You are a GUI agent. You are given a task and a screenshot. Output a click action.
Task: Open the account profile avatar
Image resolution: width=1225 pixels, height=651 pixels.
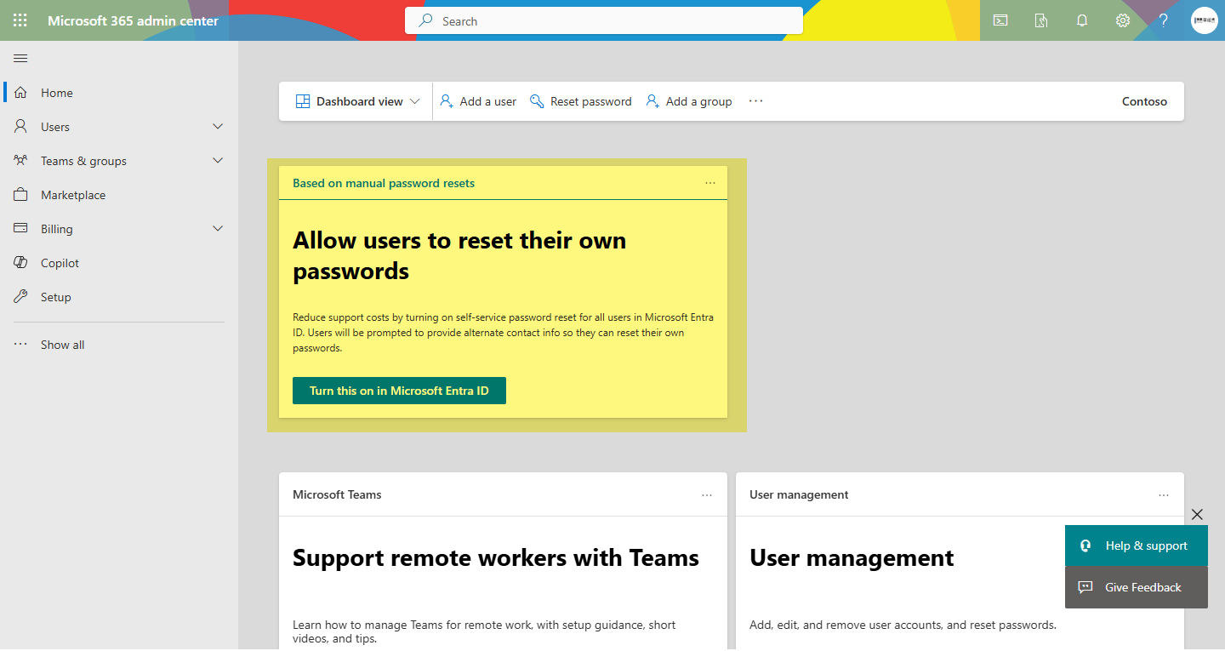pos(1205,20)
